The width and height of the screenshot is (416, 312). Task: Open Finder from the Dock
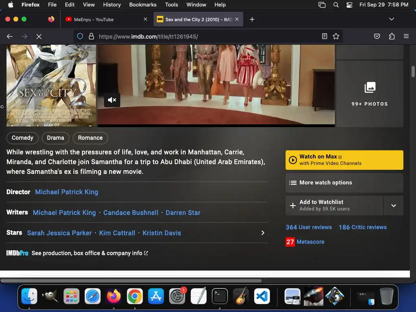(29, 296)
